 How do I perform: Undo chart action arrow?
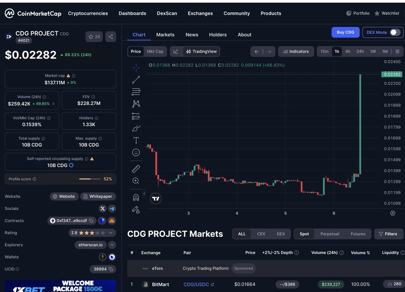click(x=257, y=52)
